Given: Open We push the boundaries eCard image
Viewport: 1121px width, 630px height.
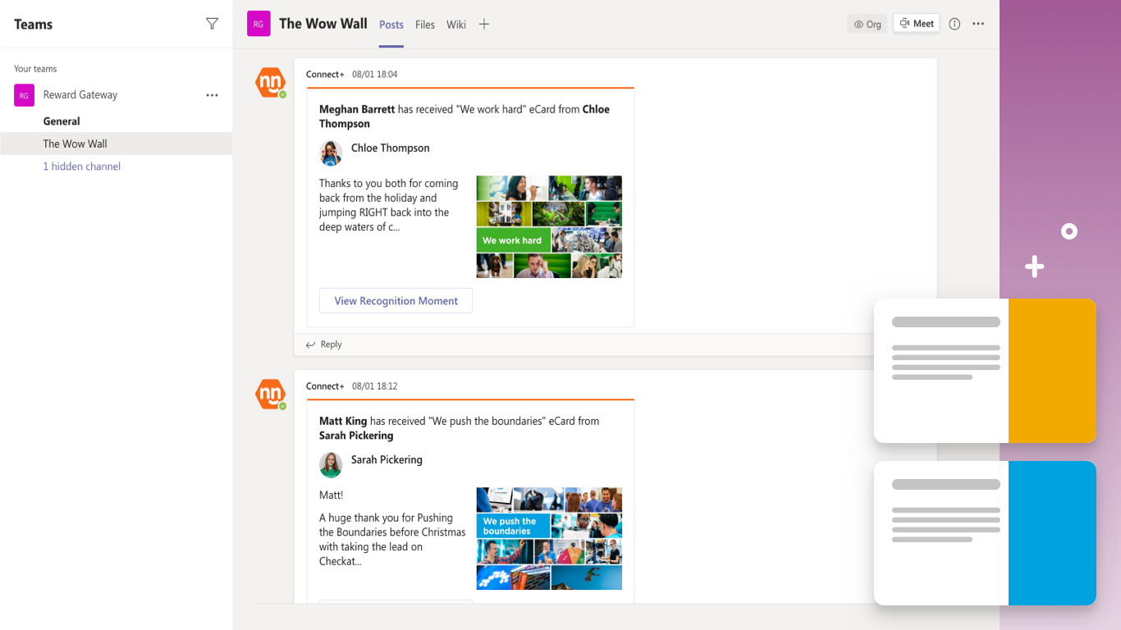Looking at the screenshot, I should pos(549,538).
